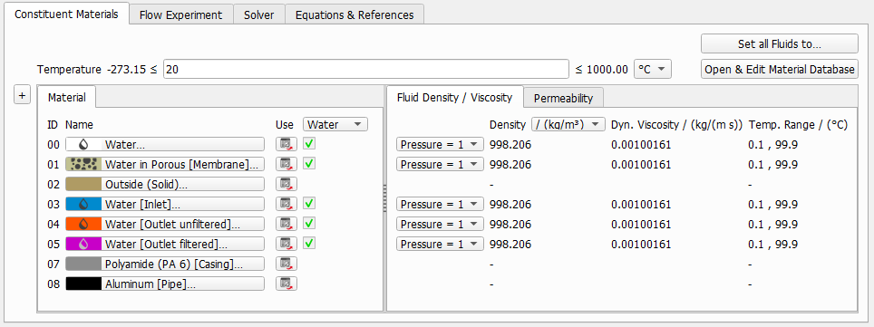874x327 pixels.
Task: Open the Water fluid selection dropdown
Action: pos(335,124)
